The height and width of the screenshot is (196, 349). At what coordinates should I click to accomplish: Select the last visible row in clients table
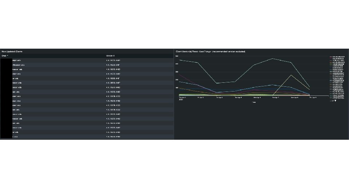click(87, 137)
